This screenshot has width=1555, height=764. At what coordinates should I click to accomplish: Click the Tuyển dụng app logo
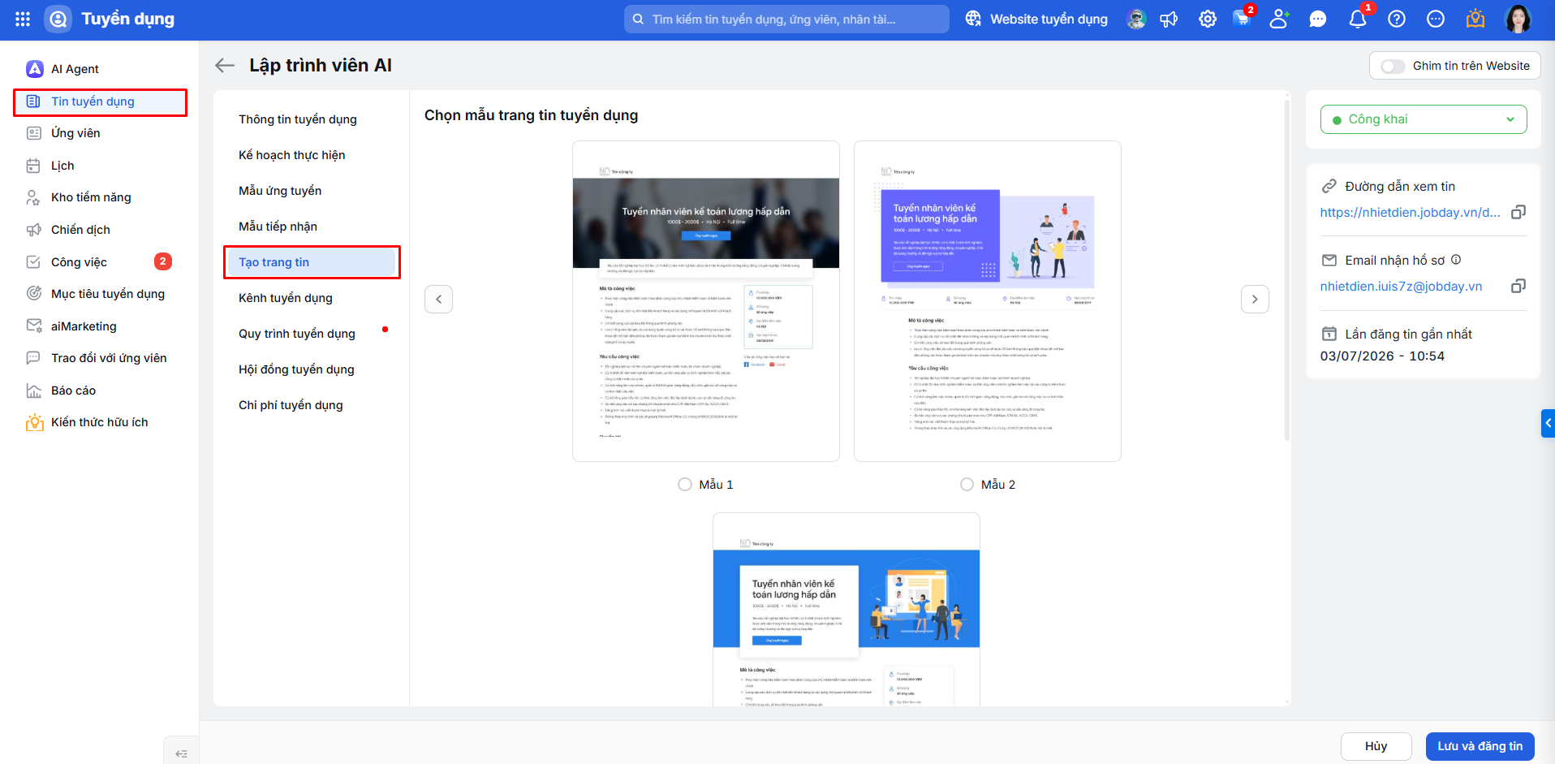[58, 19]
